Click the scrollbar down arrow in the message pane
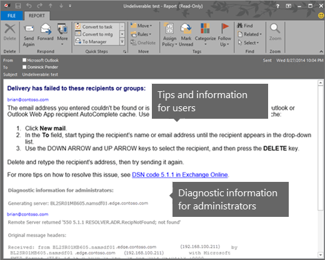Viewport: 325px width, 260px height. point(321,254)
